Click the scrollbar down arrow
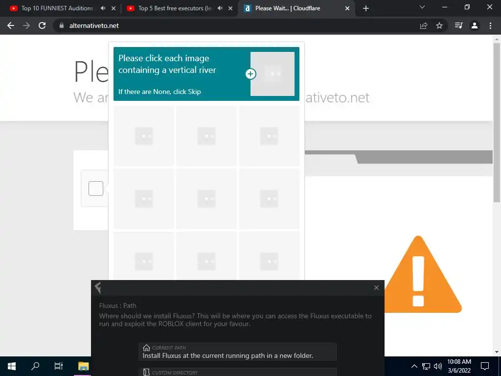Image resolution: width=501 pixels, height=376 pixels. tap(497, 352)
